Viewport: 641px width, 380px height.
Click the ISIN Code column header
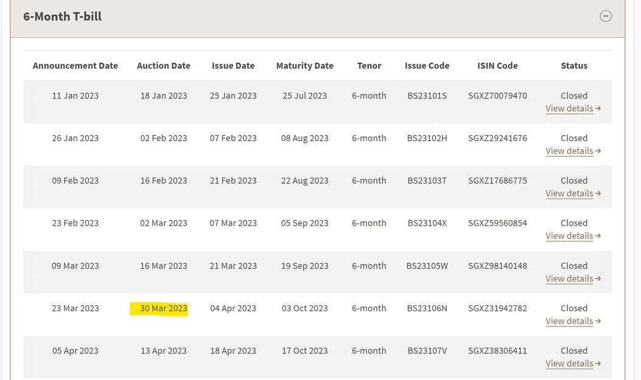click(497, 66)
